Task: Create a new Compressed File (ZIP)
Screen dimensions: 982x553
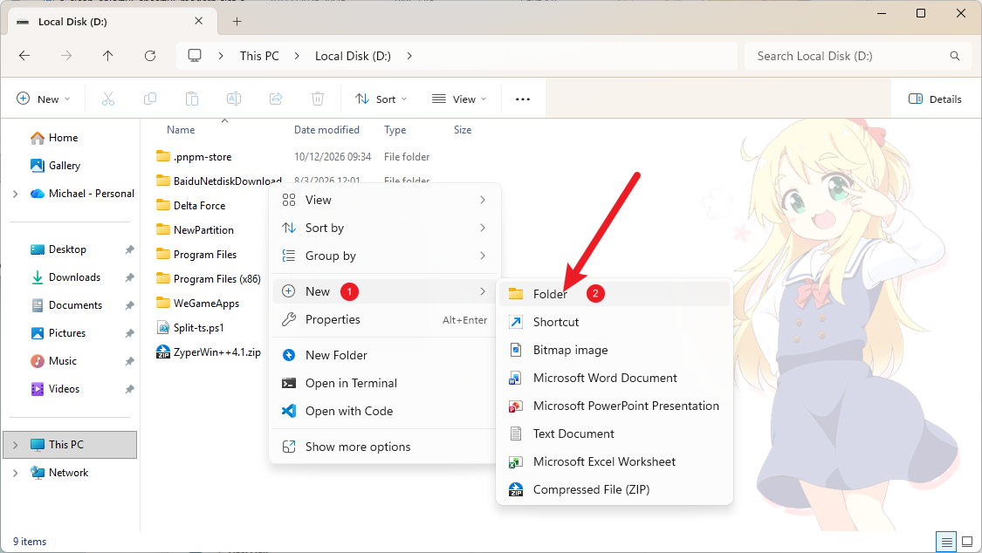Action: 615,490
